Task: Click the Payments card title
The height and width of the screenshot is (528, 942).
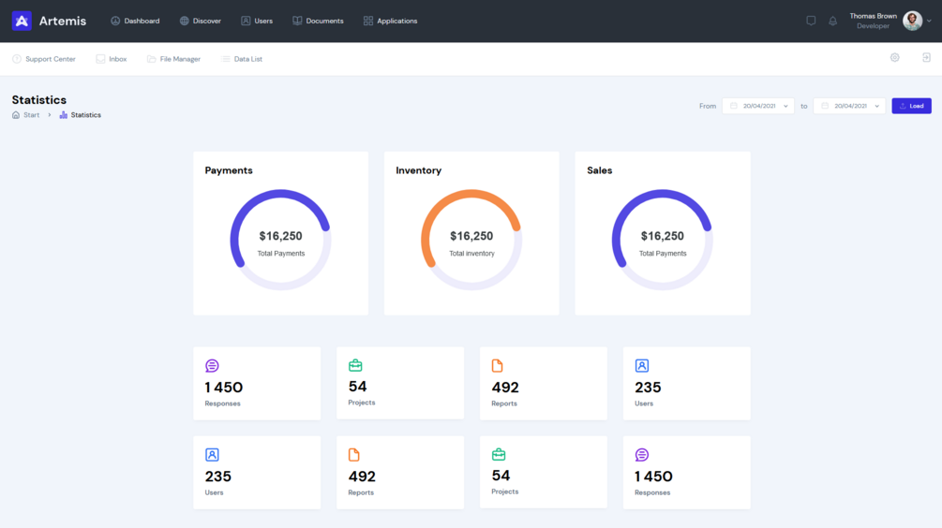Action: click(x=229, y=170)
